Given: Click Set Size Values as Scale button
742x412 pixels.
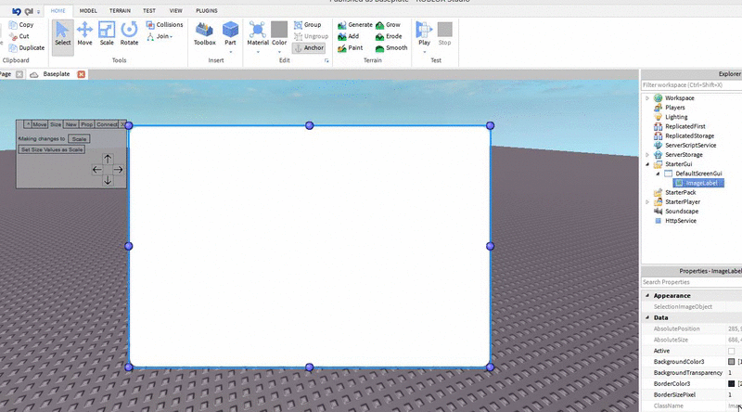Looking at the screenshot, I should point(52,149).
